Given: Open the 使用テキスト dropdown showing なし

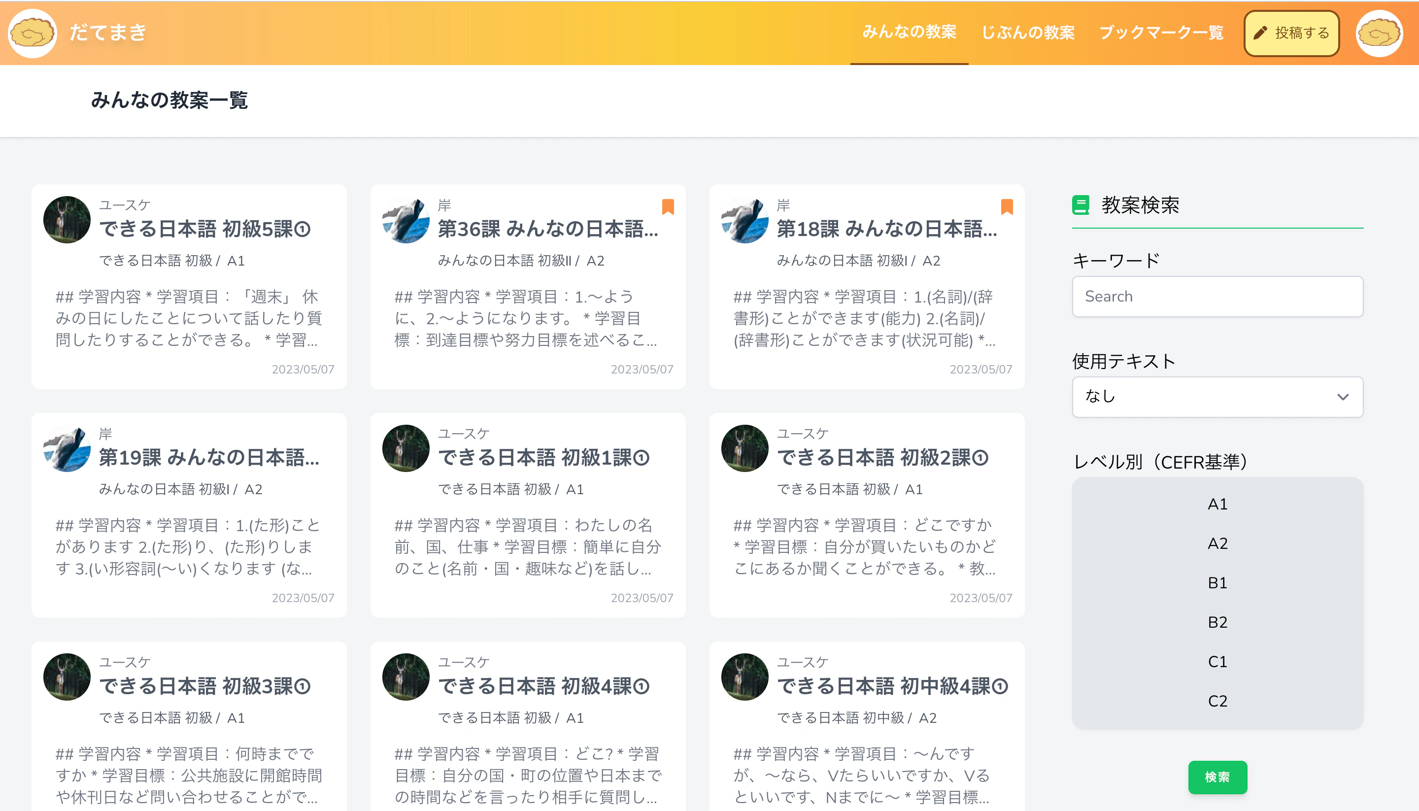Looking at the screenshot, I should (x=1217, y=397).
